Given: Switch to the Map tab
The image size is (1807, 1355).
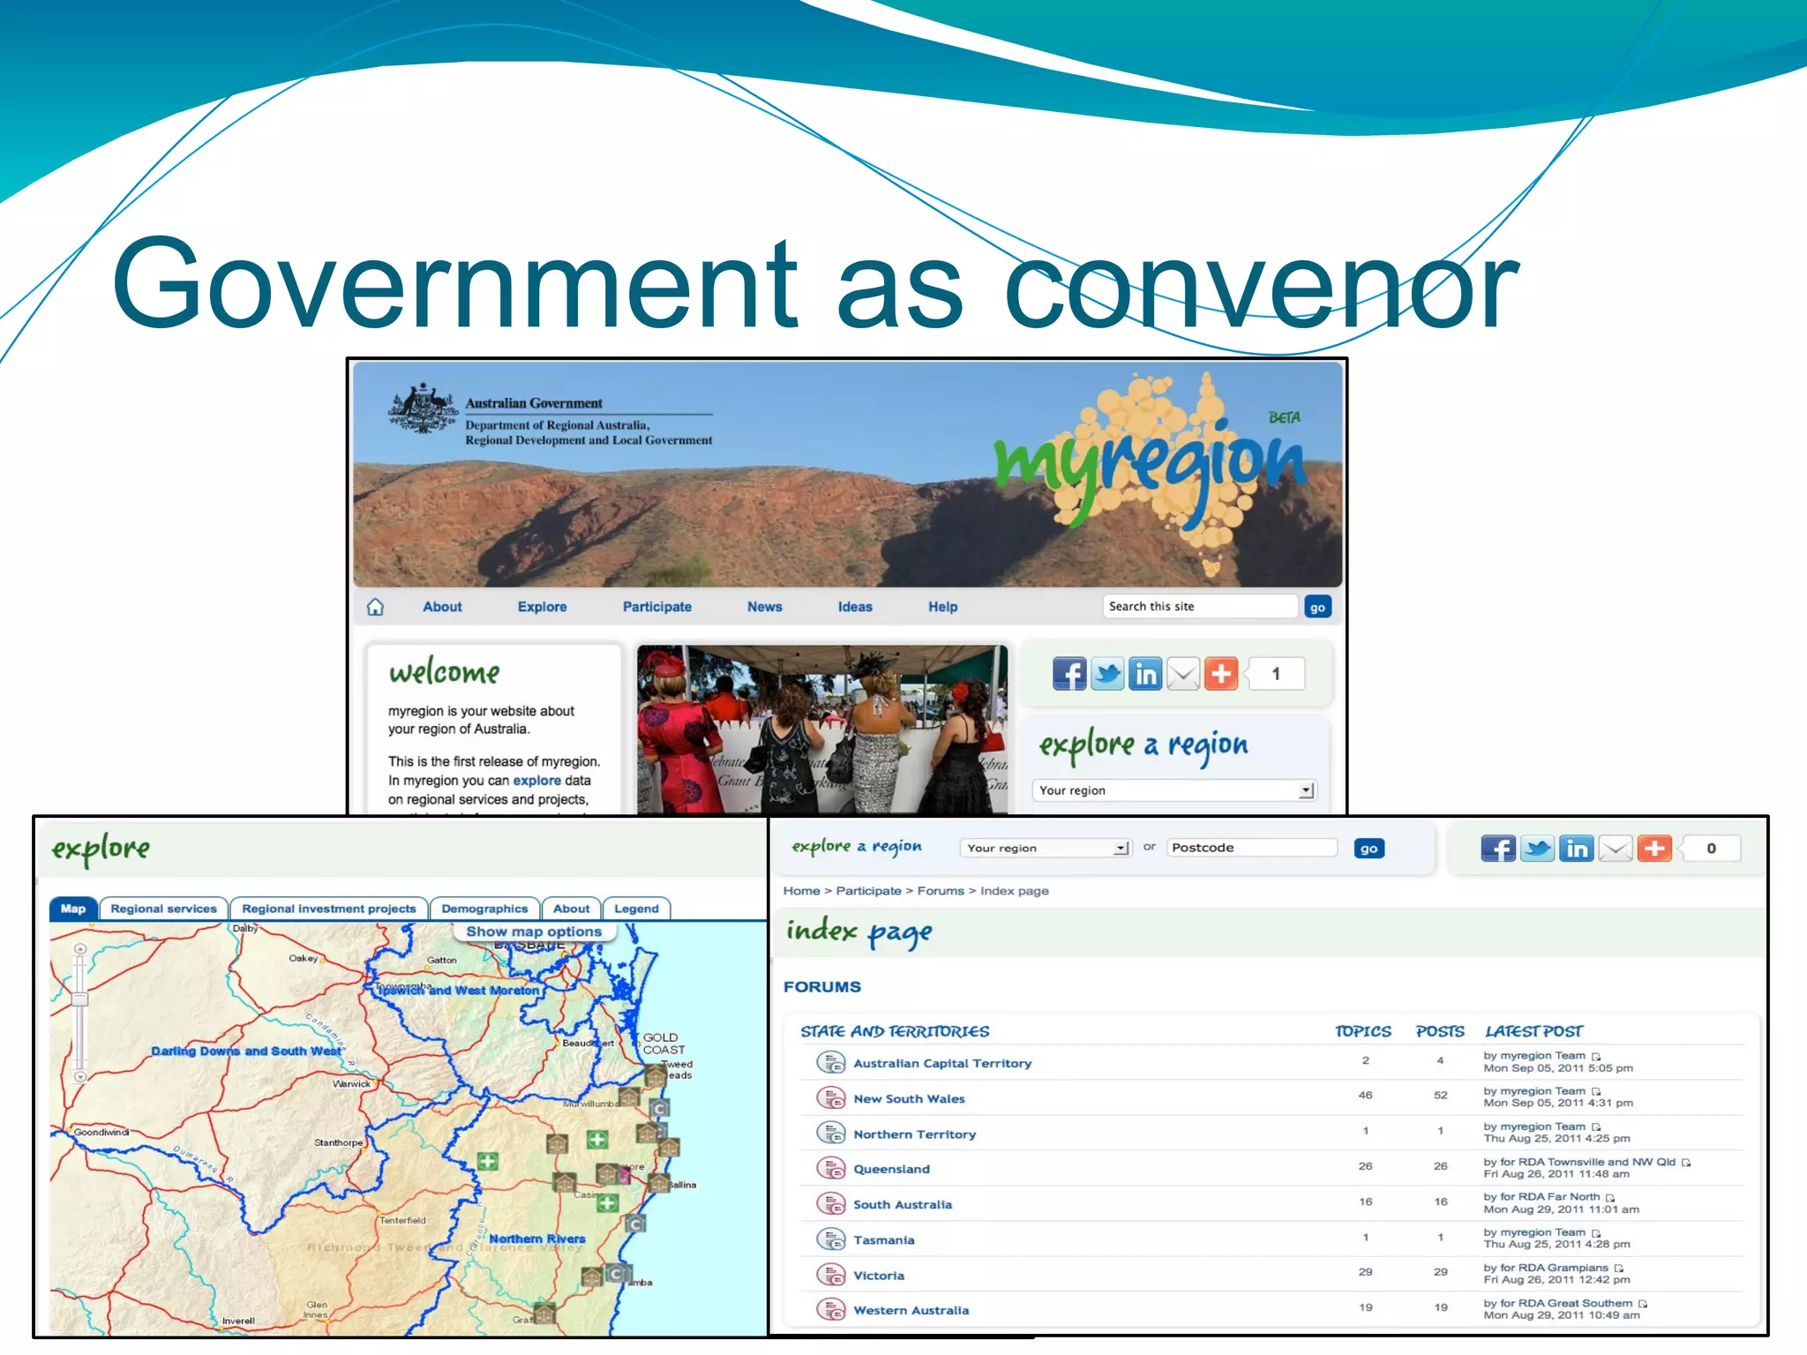Looking at the screenshot, I should [73, 909].
